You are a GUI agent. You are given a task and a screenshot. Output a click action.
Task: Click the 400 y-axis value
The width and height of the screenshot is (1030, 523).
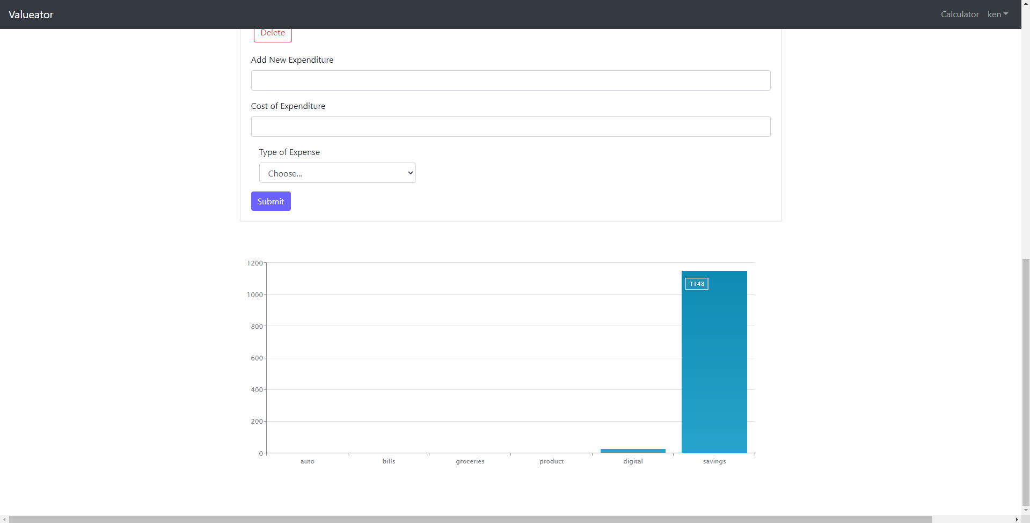(257, 389)
